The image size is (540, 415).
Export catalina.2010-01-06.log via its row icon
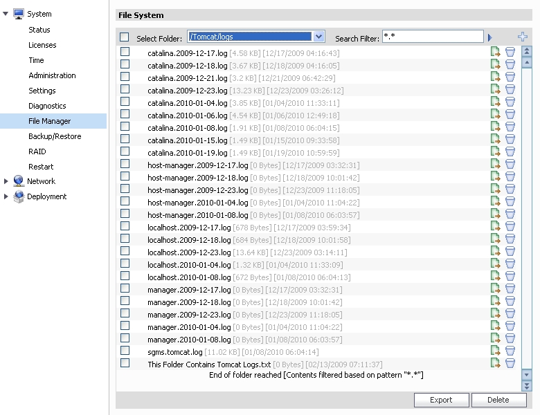(495, 114)
